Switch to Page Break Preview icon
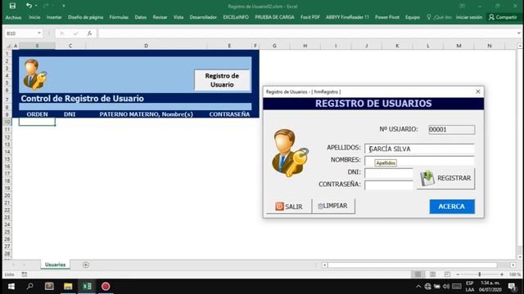The height and width of the screenshot is (294, 524). tap(447, 274)
